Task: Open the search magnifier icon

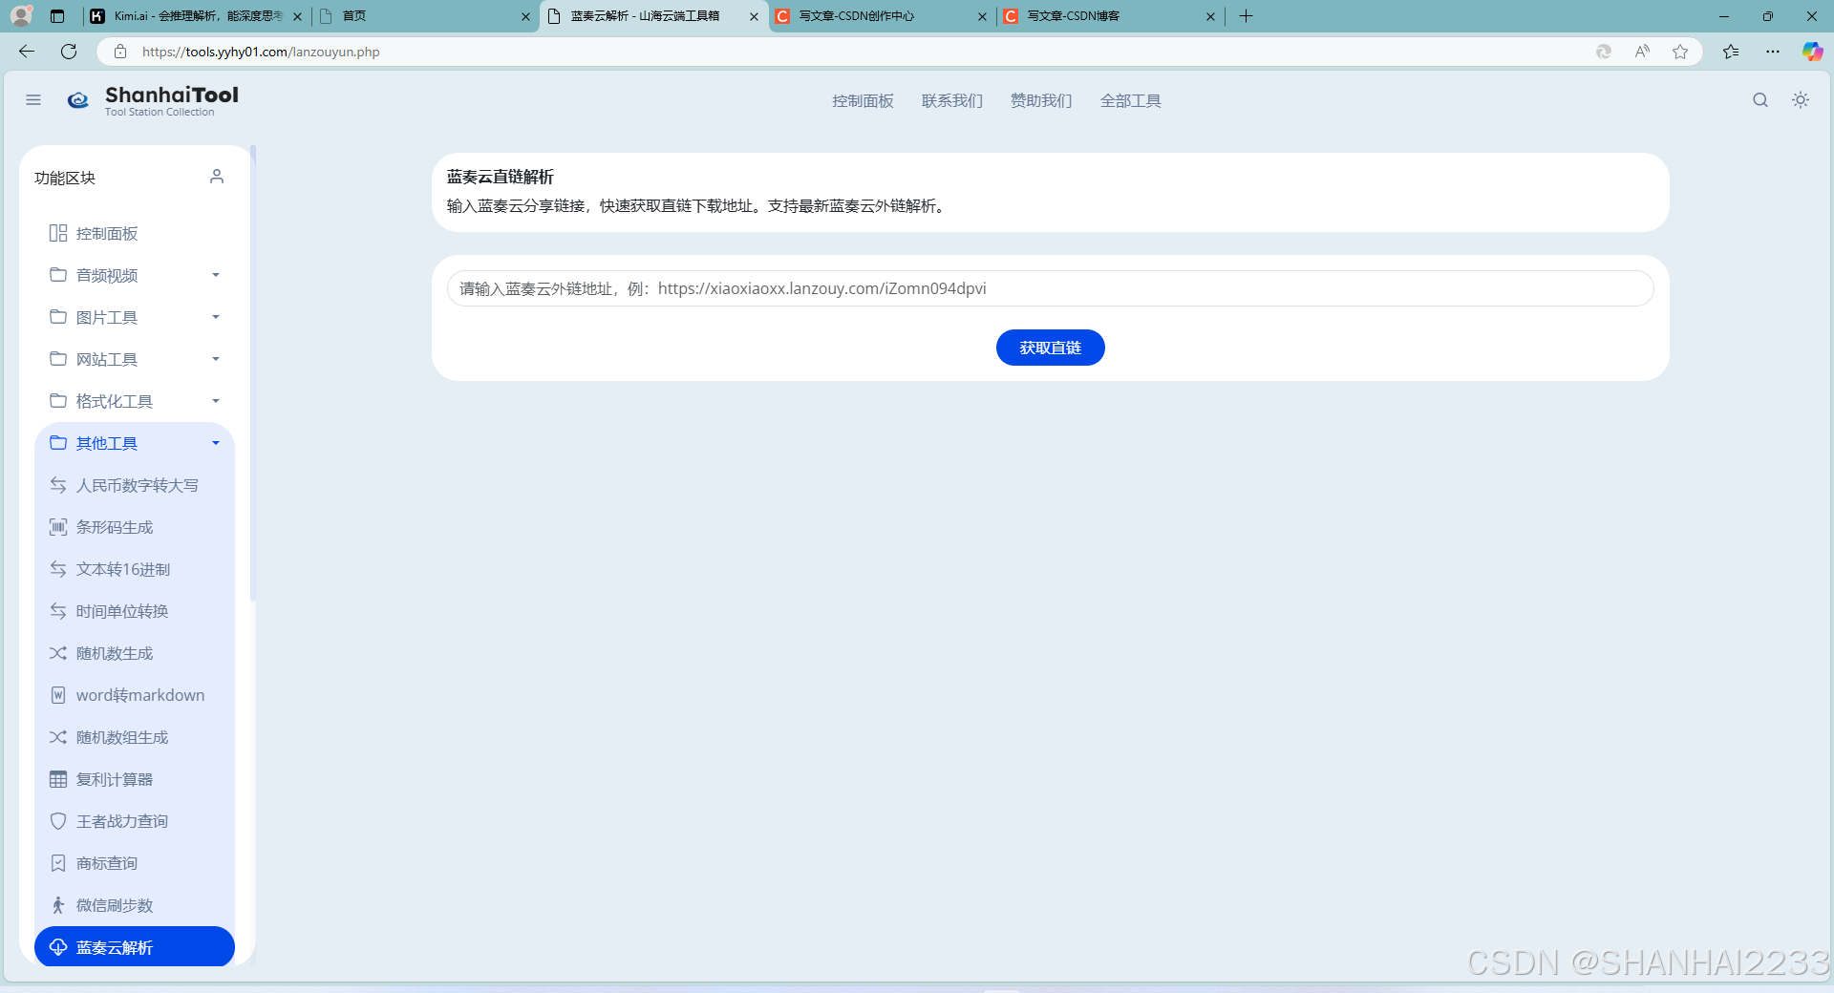Action: [1760, 100]
